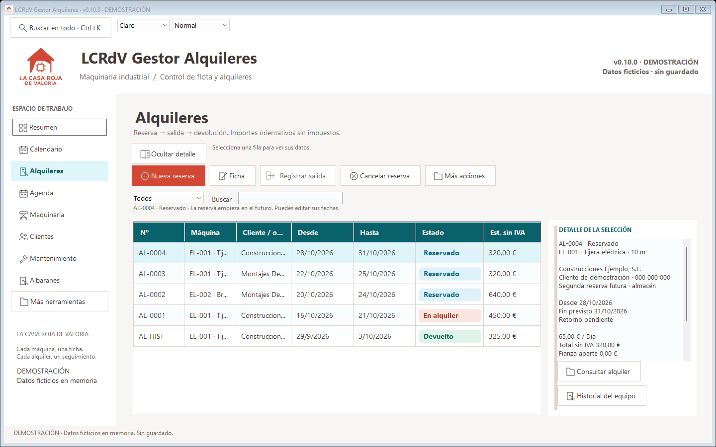Viewport: 716px width, 447px height.
Task: Click the Mantenimiento wrench icon
Action: (x=23, y=259)
